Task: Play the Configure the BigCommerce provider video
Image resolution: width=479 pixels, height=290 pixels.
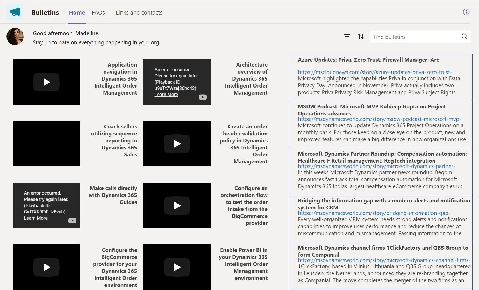Action: (x=46, y=267)
